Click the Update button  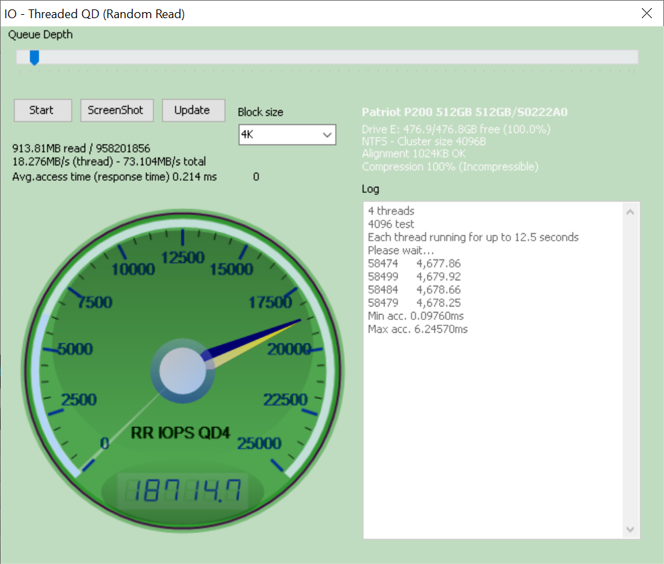point(194,110)
